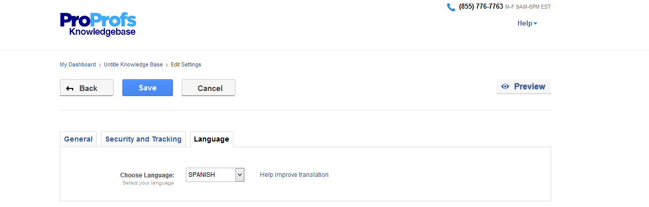Click the Cancel button
The width and height of the screenshot is (649, 207).
click(208, 88)
